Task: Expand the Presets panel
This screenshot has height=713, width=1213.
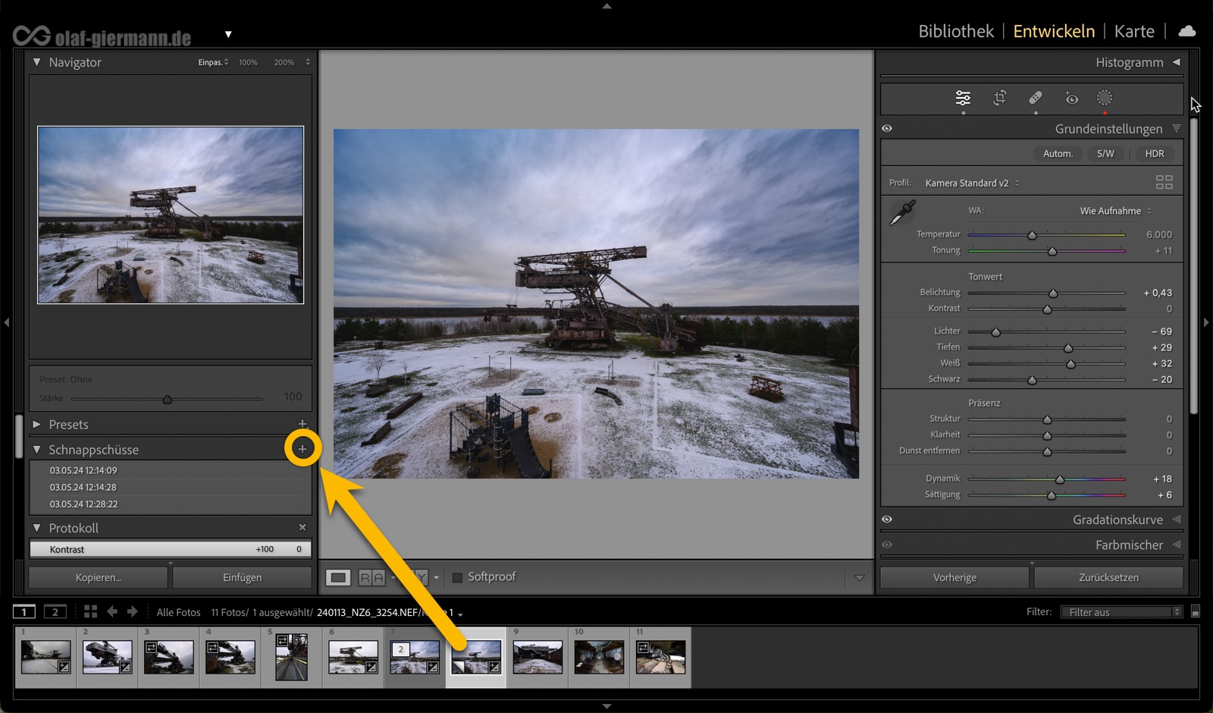Action: 36,425
